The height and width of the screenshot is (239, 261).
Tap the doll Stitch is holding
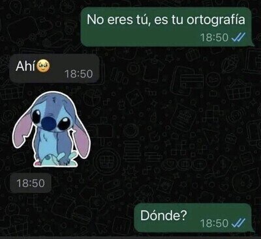tap(54, 160)
